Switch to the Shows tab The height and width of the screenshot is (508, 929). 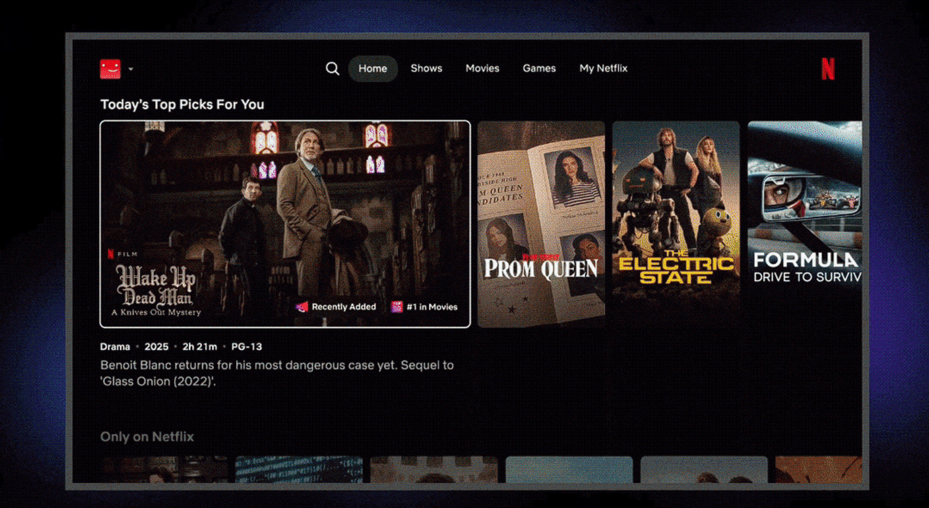(426, 68)
